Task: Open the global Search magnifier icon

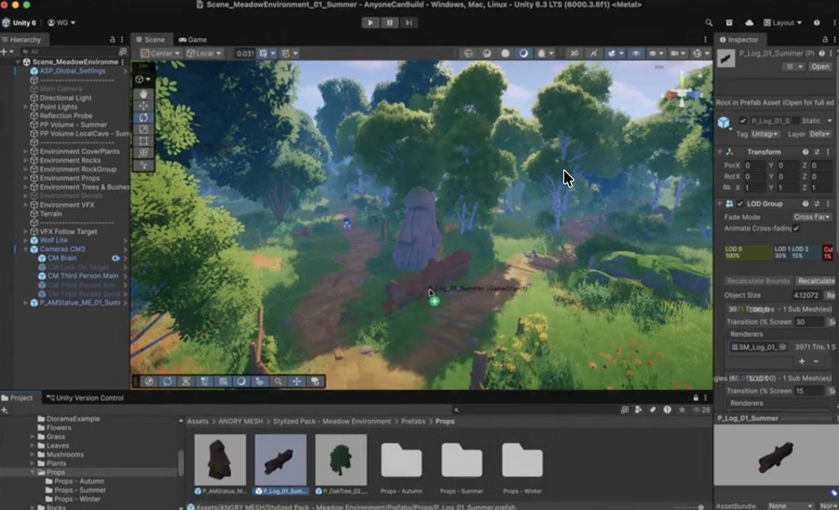Action: coord(709,23)
